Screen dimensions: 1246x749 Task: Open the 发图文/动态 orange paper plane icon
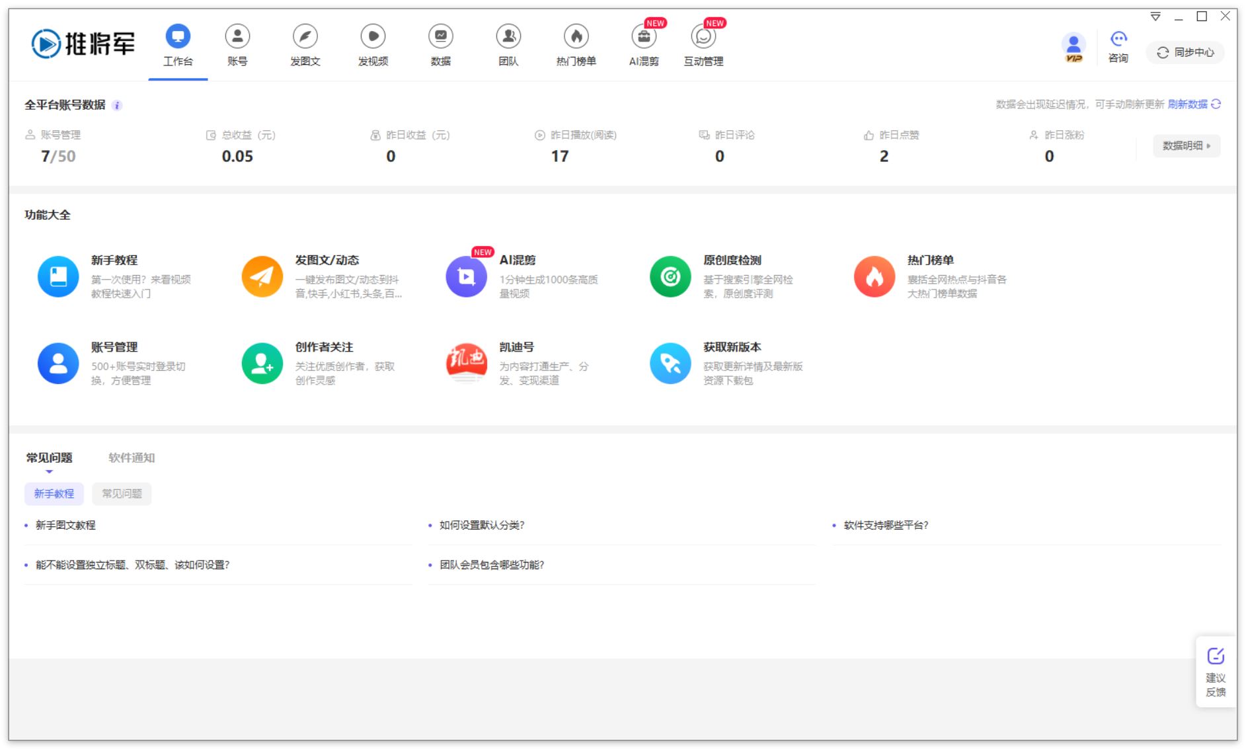tap(262, 276)
